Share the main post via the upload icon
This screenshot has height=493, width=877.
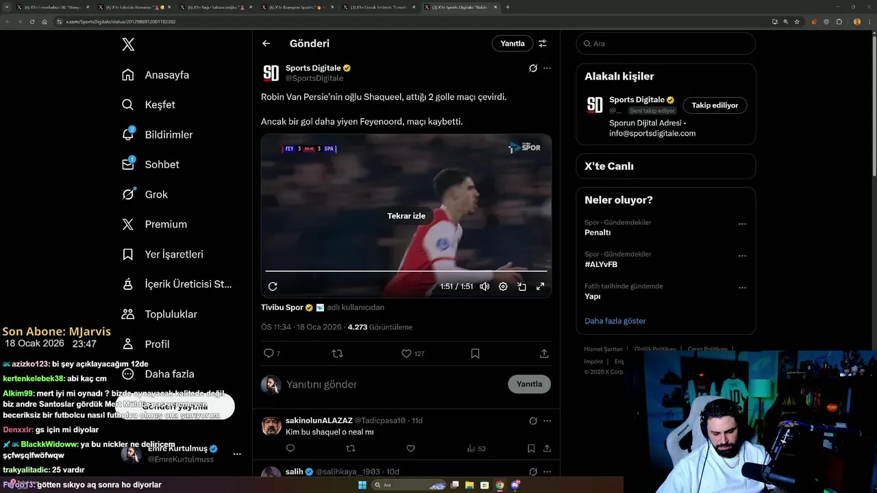coord(544,353)
